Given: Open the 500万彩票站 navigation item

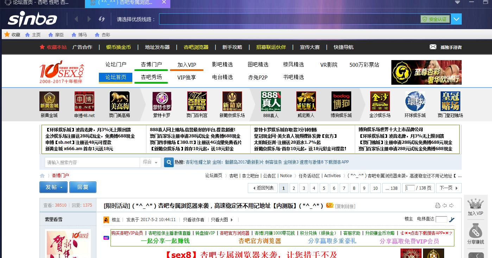Looking at the screenshot, I should [364, 65].
